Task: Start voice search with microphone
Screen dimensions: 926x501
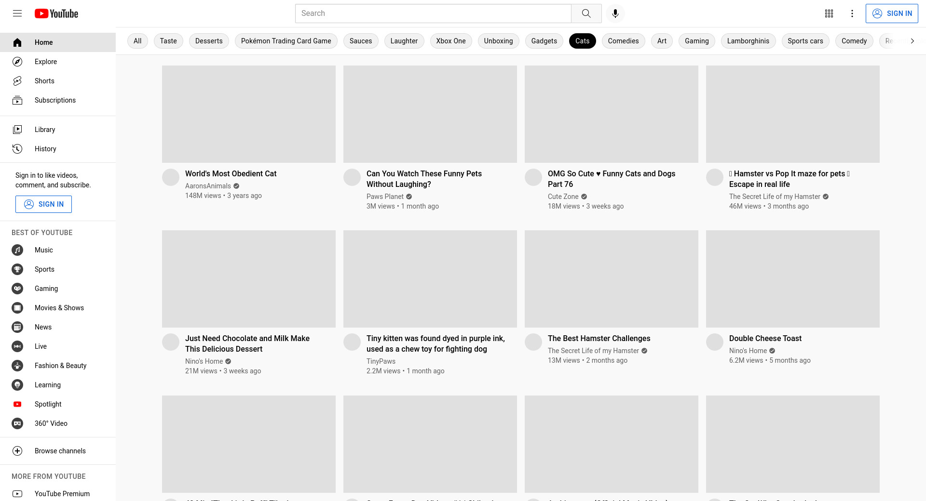Action: tap(615, 13)
